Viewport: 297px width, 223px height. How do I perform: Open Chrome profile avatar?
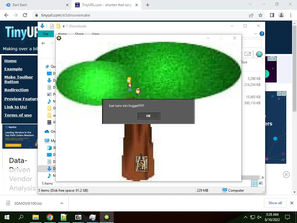[x=281, y=15]
